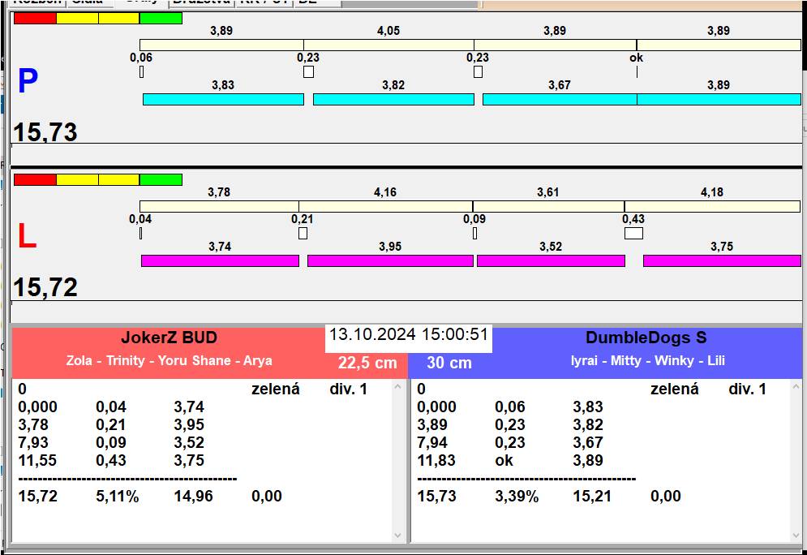Screen dimensions: 807x555
Task: Click the red start light in lane P
Action: pos(35,19)
